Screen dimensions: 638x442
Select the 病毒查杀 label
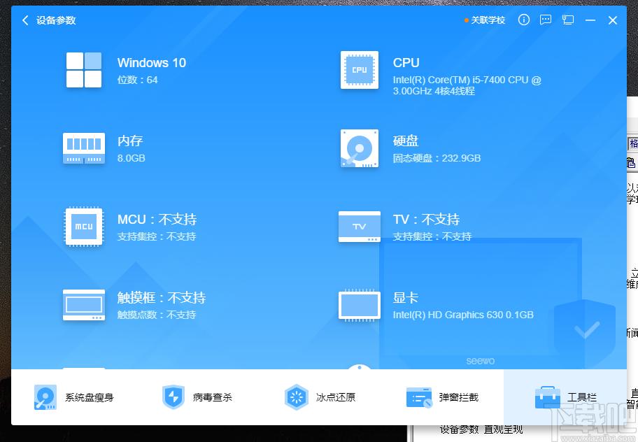coord(213,397)
